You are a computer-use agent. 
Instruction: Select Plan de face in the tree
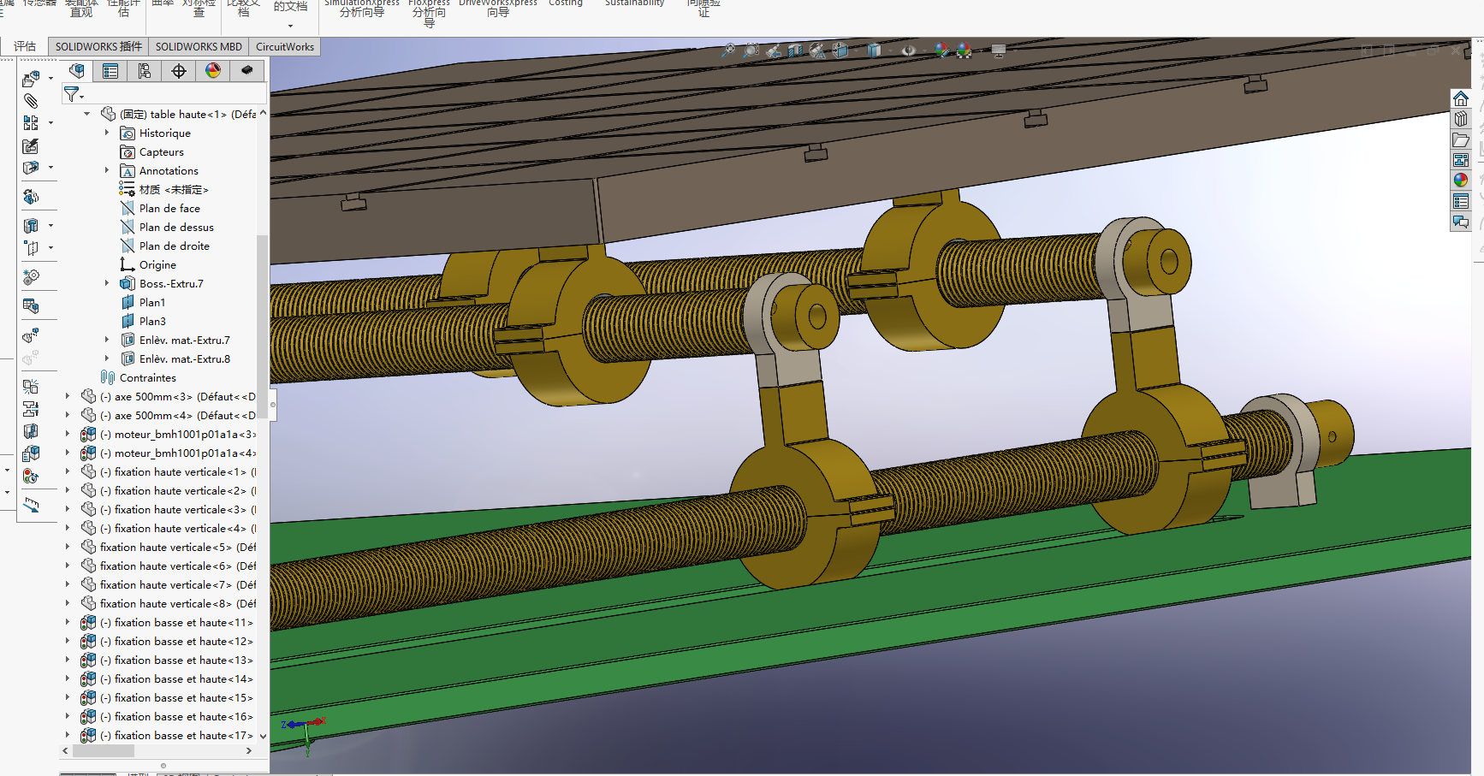tap(169, 208)
